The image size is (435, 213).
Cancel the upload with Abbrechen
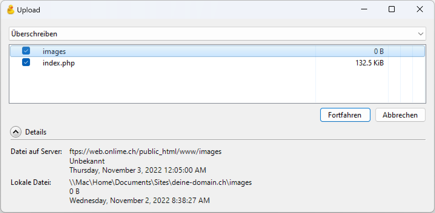pyautogui.click(x=400, y=115)
